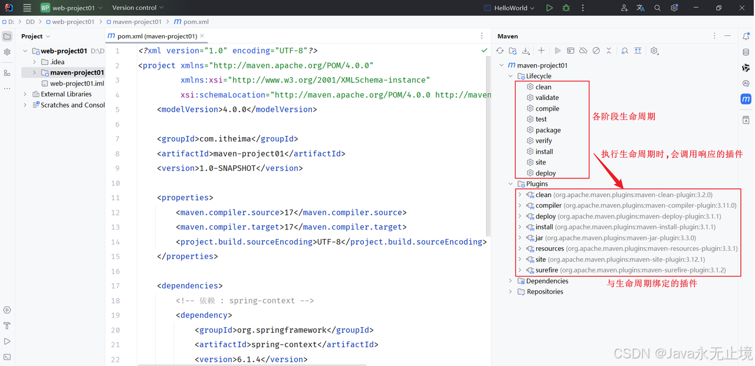755x366 pixels.
Task: Click maven-project01 breadcrumb
Action: pyautogui.click(x=133, y=22)
